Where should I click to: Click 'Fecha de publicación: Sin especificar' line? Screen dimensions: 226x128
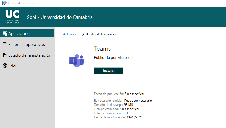(x=119, y=94)
